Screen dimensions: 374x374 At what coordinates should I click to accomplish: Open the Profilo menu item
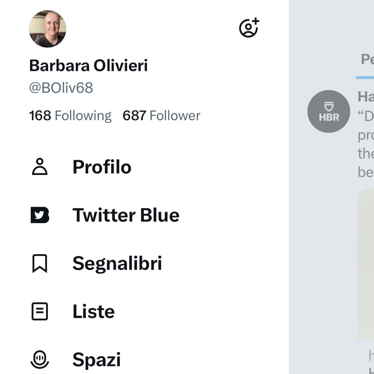pos(102,167)
